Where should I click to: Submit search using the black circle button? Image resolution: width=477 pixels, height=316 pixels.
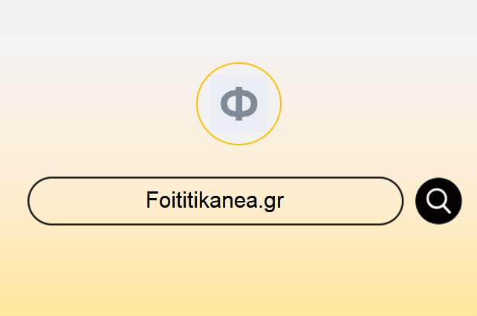(438, 201)
